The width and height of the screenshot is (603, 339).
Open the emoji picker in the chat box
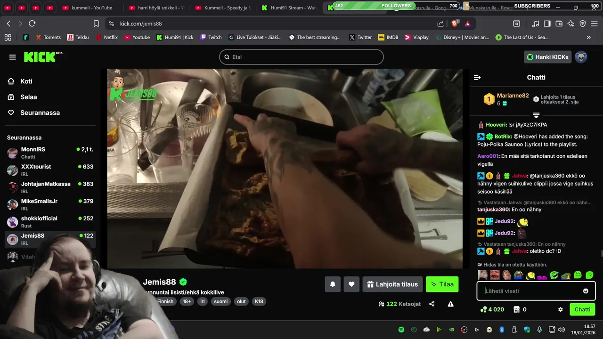click(x=586, y=291)
